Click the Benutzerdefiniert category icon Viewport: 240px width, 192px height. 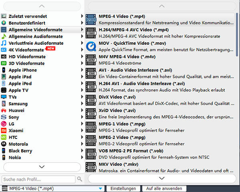(x=4, y=23)
